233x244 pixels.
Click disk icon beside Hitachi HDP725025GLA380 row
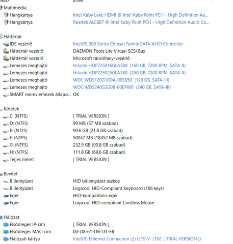6,73
